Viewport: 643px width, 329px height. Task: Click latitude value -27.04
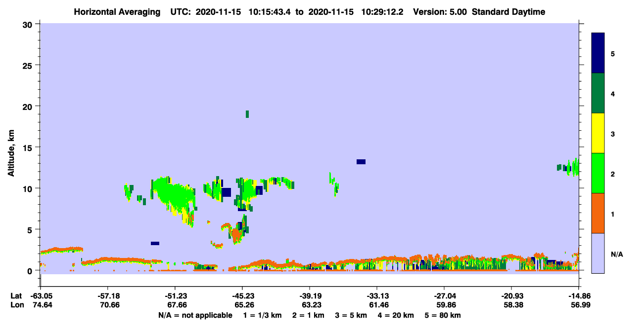[444, 296]
